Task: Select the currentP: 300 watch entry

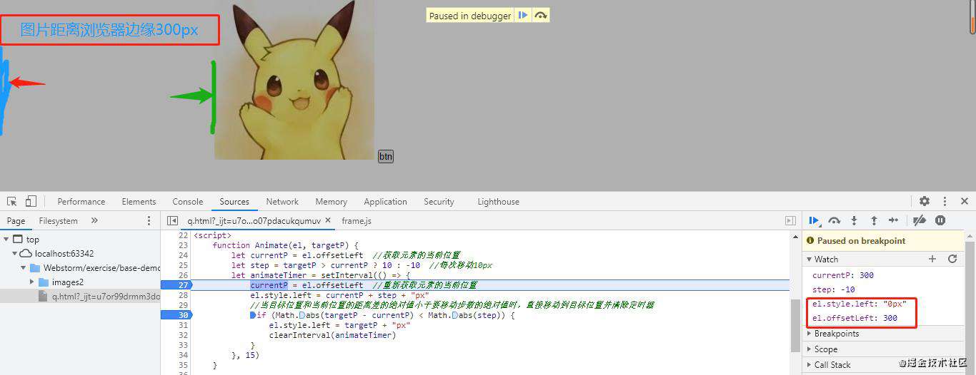Action: tap(843, 275)
